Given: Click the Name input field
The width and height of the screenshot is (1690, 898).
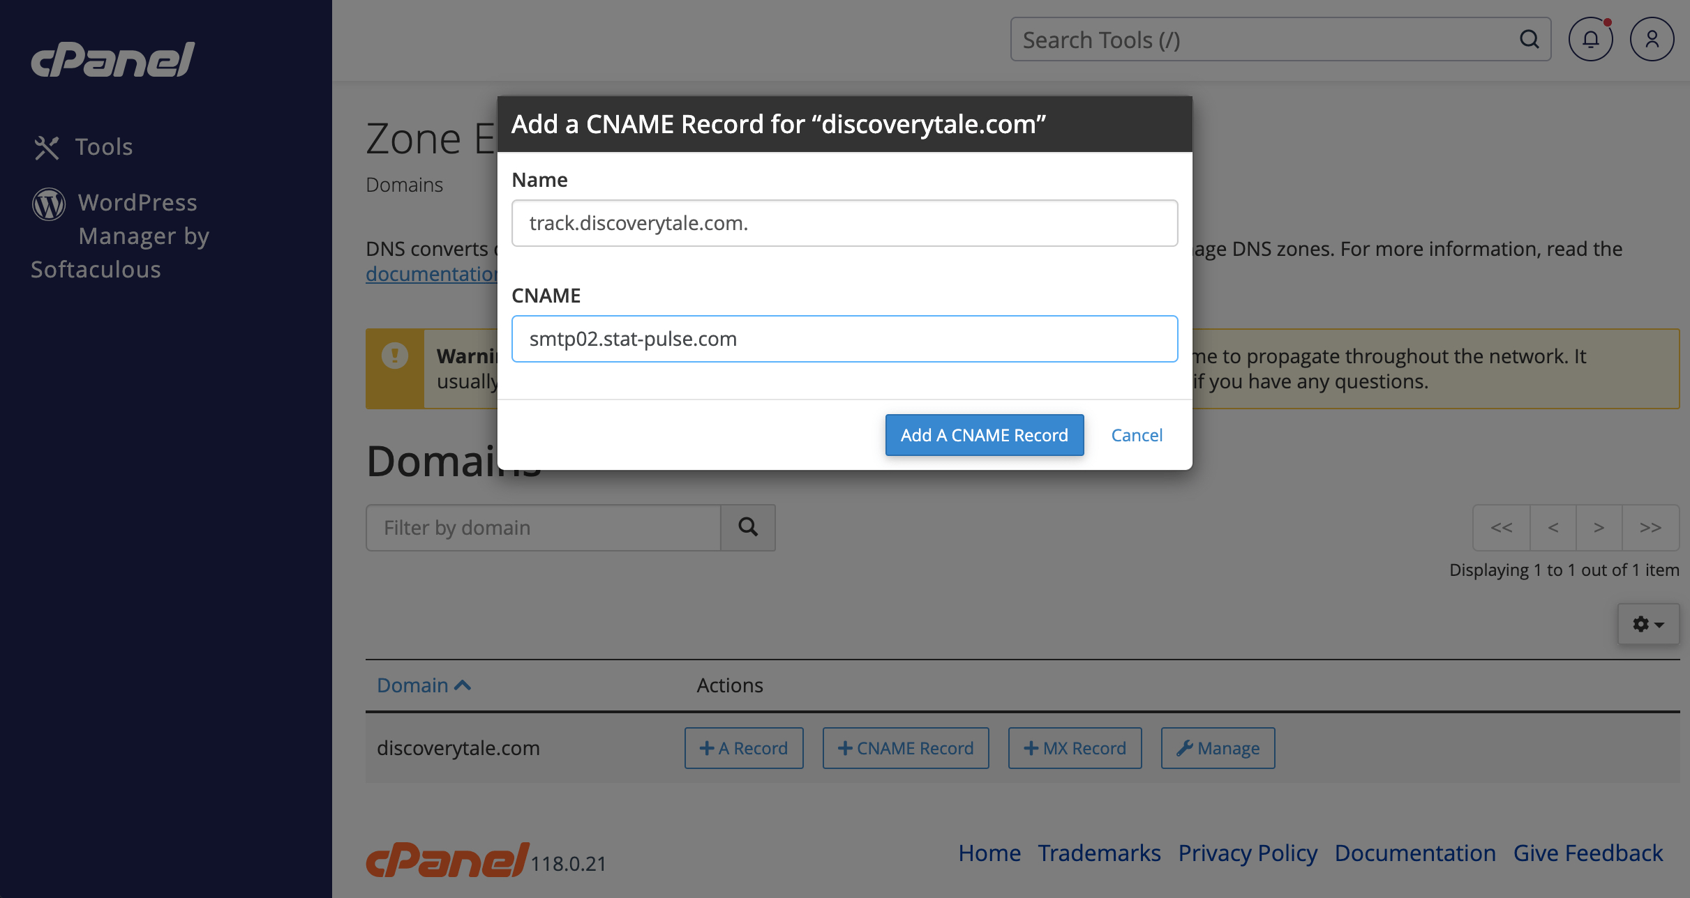Looking at the screenshot, I should click(844, 223).
